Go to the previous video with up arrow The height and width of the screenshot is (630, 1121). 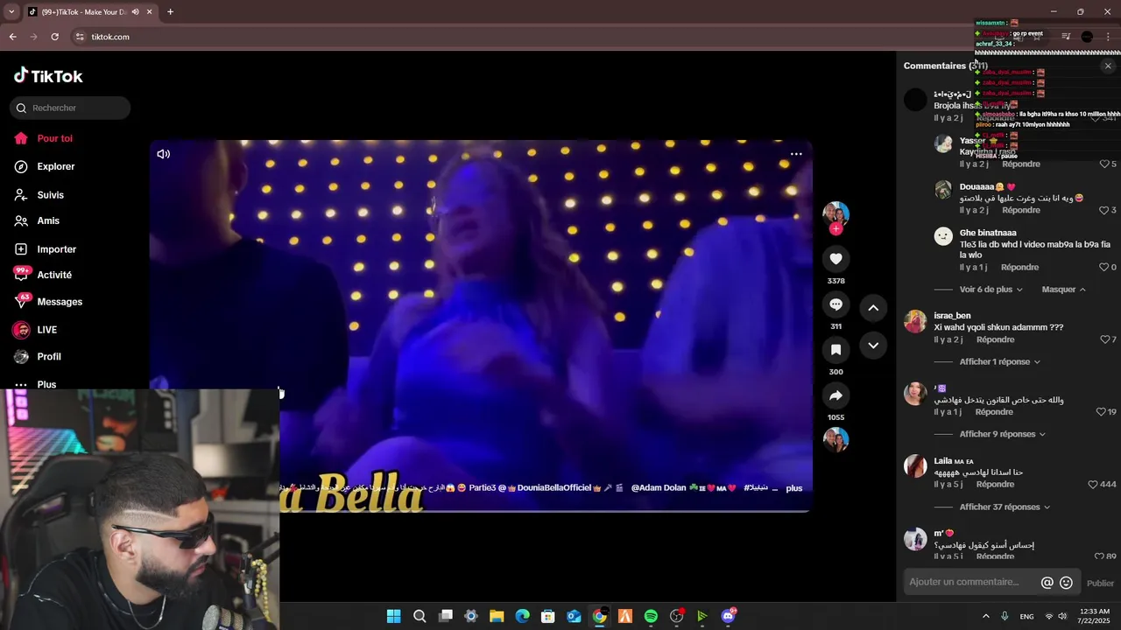click(x=873, y=308)
